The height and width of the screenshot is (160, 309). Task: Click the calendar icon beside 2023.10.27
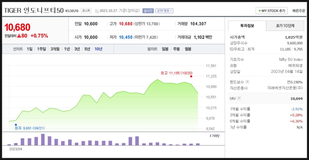pos(97,11)
